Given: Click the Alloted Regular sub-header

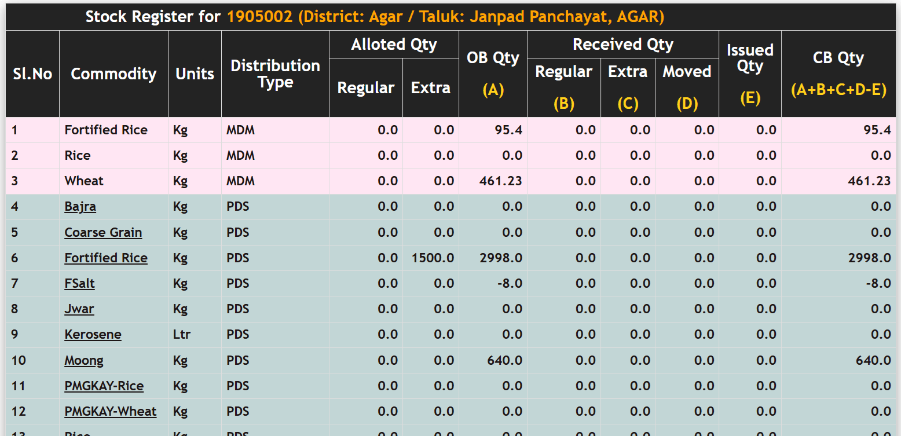Looking at the screenshot, I should pos(366,87).
